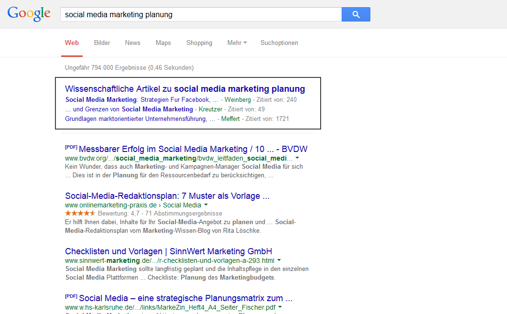The height and width of the screenshot is (314, 507).
Task: Select Suchoptionen
Action: (279, 43)
